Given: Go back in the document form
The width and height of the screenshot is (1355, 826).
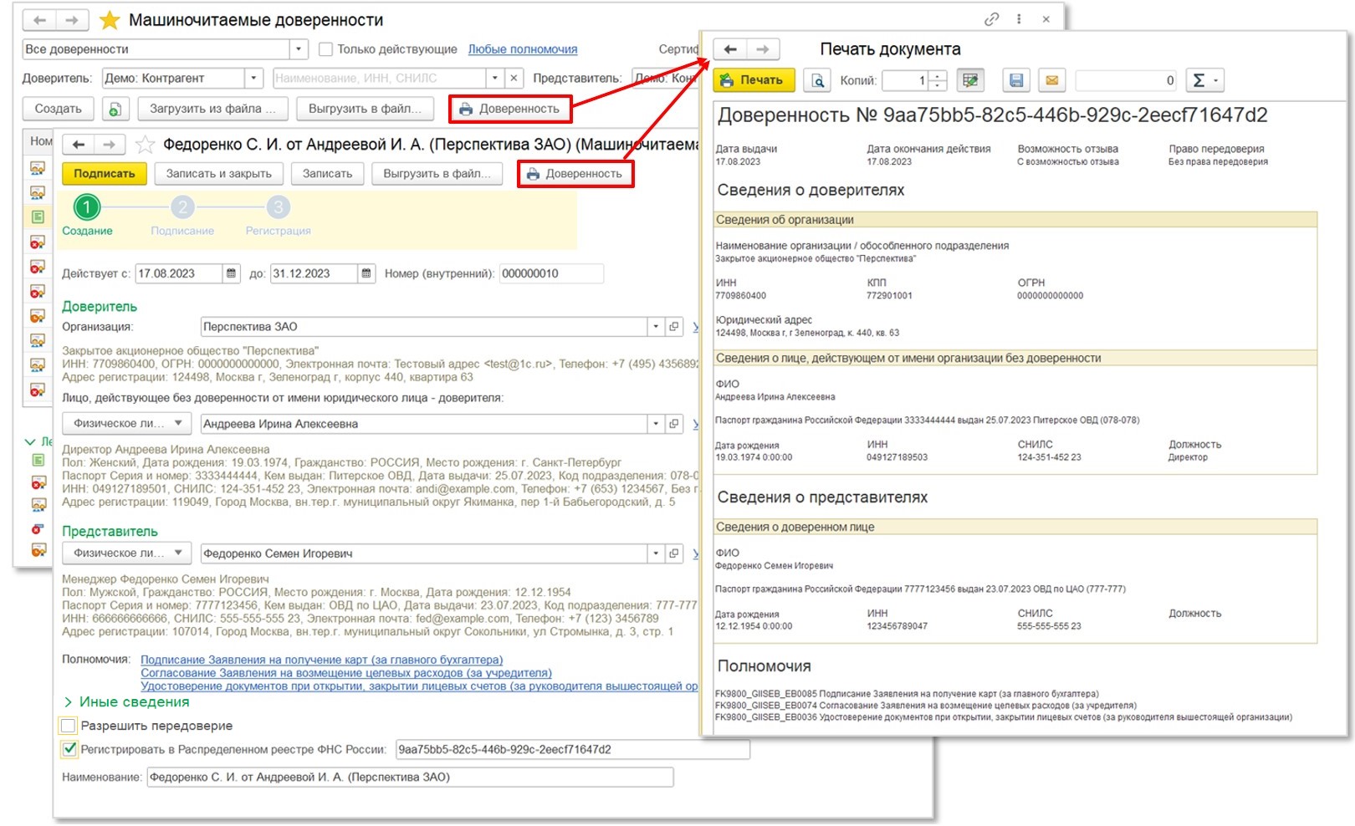Looking at the screenshot, I should tap(79, 145).
